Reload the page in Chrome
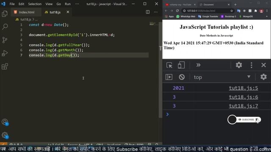This screenshot has width=271, height=152. (x=177, y=11)
